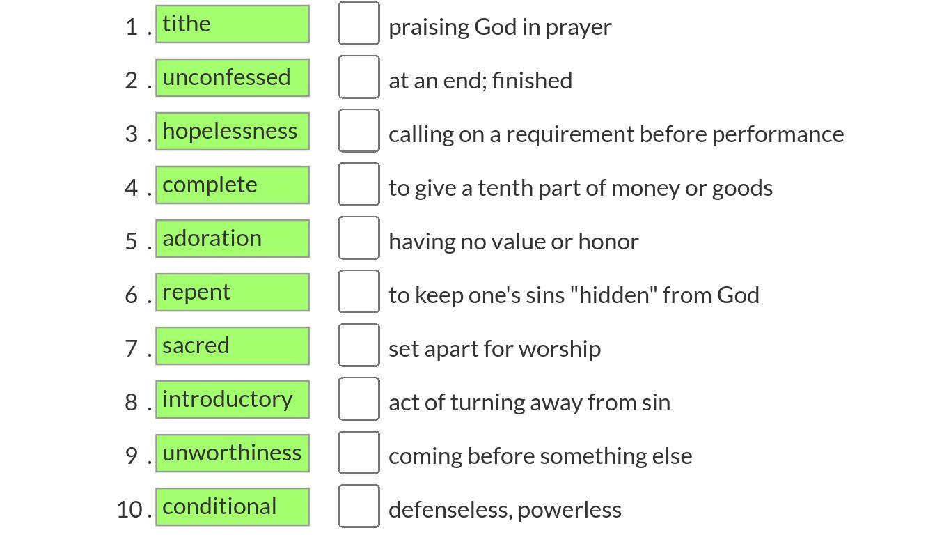
Task: Select the box for 'to give a tenth part'
Action: [359, 185]
